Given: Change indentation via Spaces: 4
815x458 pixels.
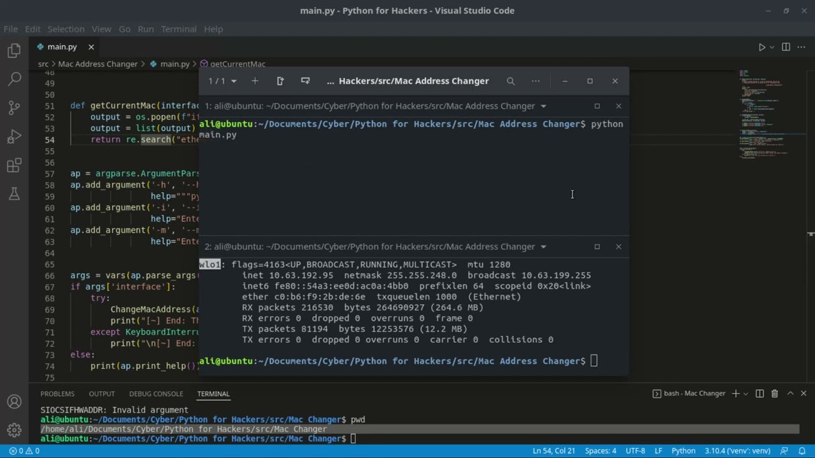Looking at the screenshot, I should tap(600, 451).
